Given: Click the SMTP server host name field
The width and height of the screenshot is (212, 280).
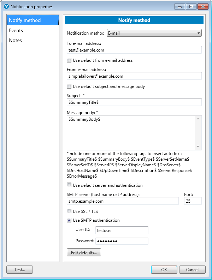Looking at the screenshot, I should [123, 201].
